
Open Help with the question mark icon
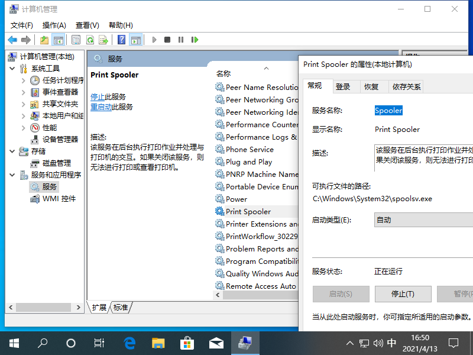pyautogui.click(x=121, y=40)
